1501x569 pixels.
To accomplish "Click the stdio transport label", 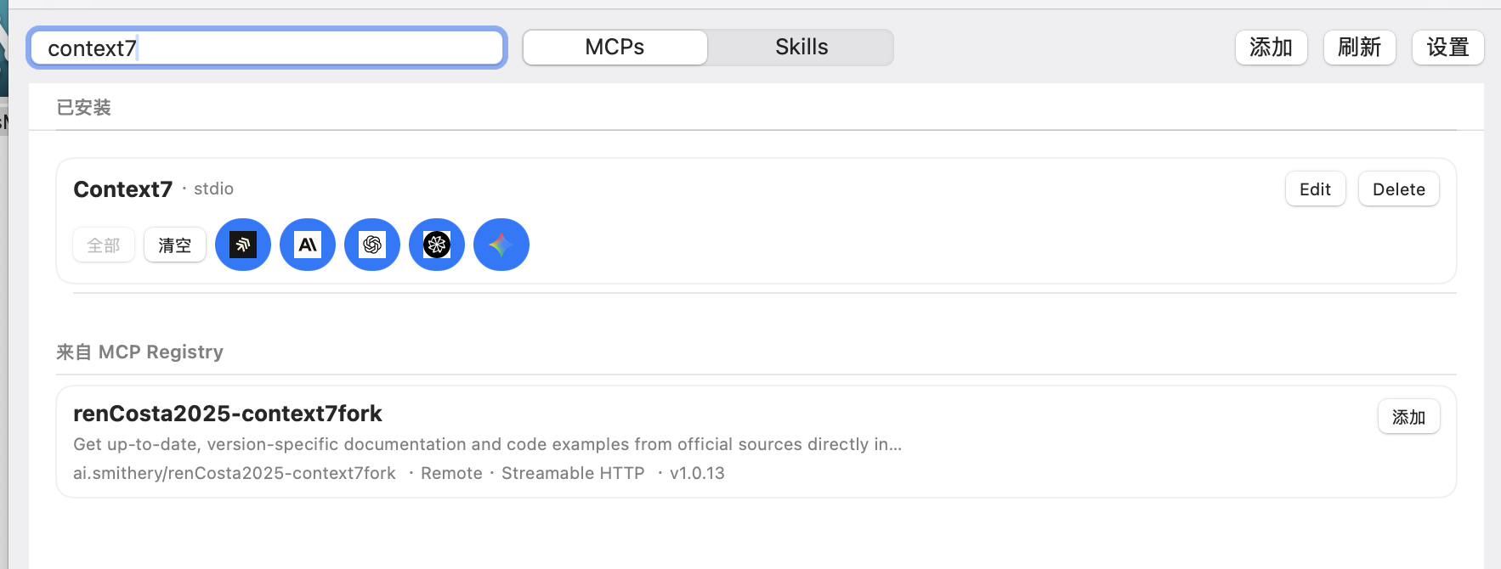I will click(x=213, y=189).
